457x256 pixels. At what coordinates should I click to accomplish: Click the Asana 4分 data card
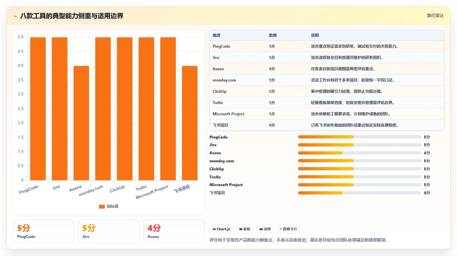tap(174, 231)
